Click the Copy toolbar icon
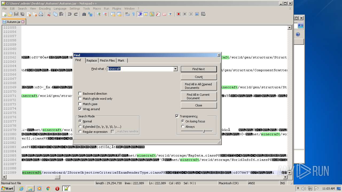Viewport: 342px width, 192px height. coord(55,14)
